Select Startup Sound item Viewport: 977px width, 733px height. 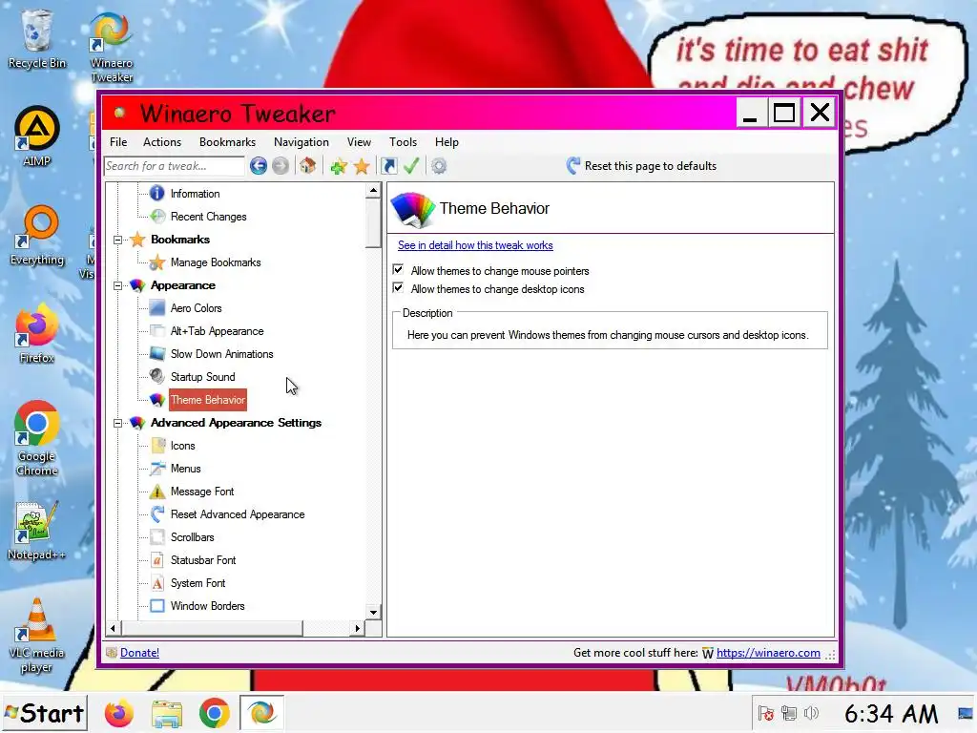(x=202, y=377)
